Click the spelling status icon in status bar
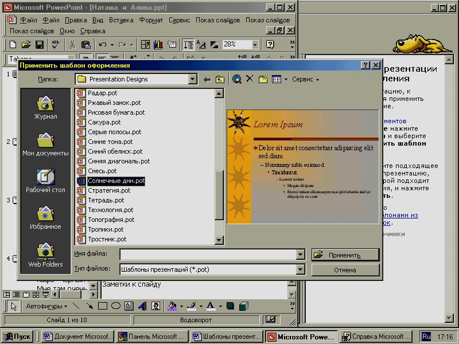Viewport: 459px width, 344px height. tap(270, 319)
